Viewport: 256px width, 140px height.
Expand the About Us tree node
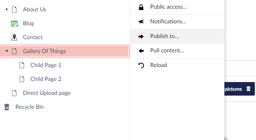click(7, 9)
